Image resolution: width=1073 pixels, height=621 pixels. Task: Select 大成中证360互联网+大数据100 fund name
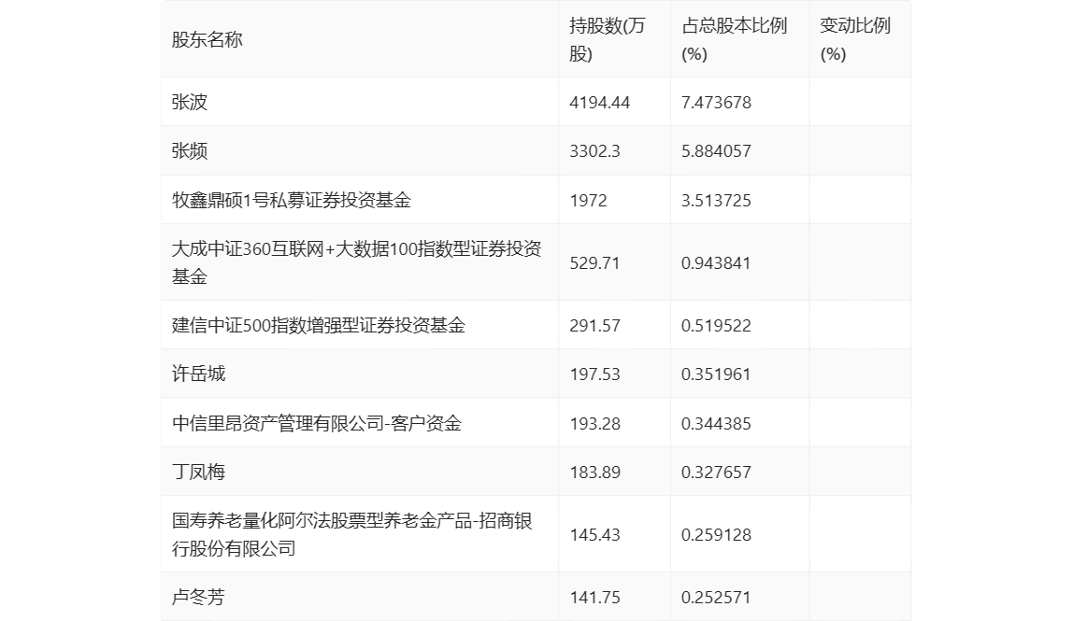[x=356, y=262]
